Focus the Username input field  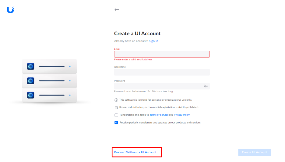click(162, 72)
